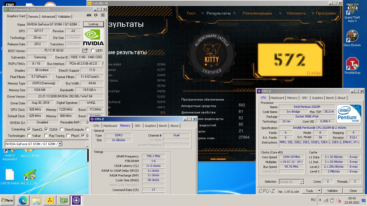The height and width of the screenshot is (206, 367).
Task: Open the Пуск start menu
Action: point(8,200)
